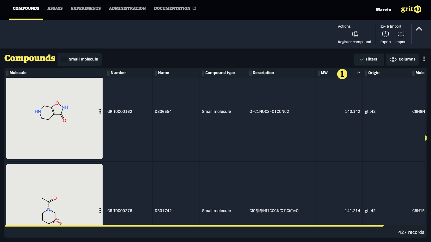This screenshot has height=242, width=431.
Task: Sort by the Number column header
Action: point(118,73)
